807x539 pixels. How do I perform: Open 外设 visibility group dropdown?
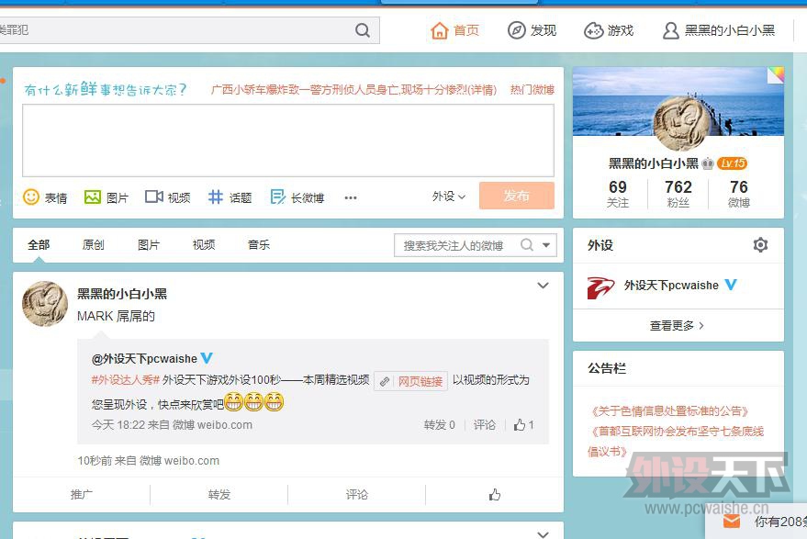point(449,197)
